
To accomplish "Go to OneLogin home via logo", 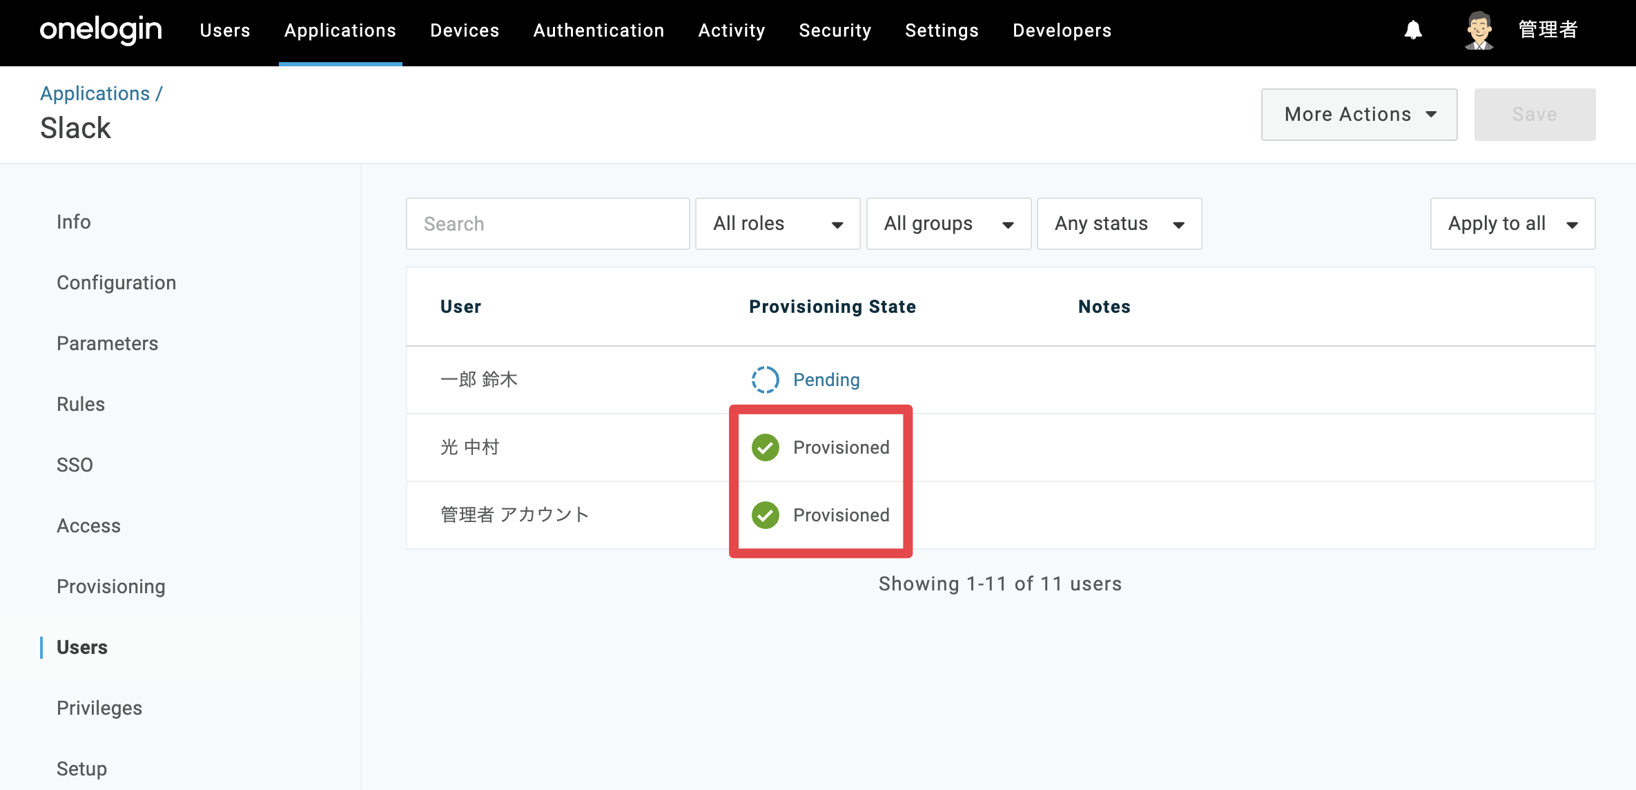I will [x=101, y=30].
